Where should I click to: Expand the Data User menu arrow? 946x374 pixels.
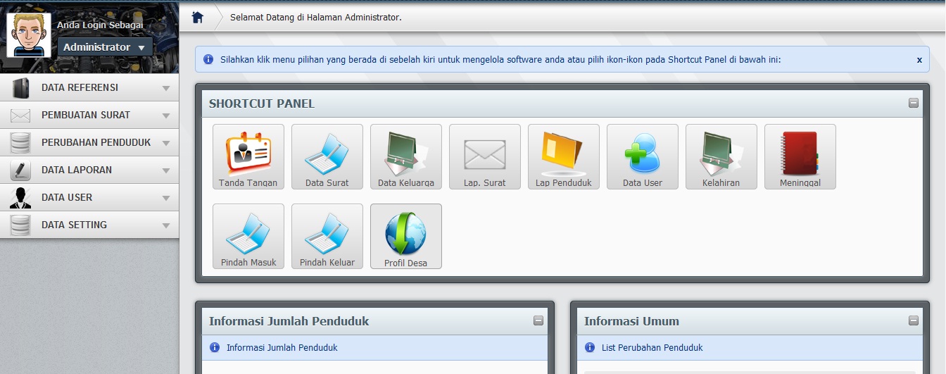tap(166, 199)
